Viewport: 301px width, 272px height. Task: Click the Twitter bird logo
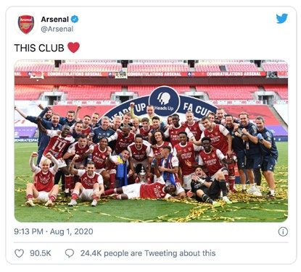point(282,19)
